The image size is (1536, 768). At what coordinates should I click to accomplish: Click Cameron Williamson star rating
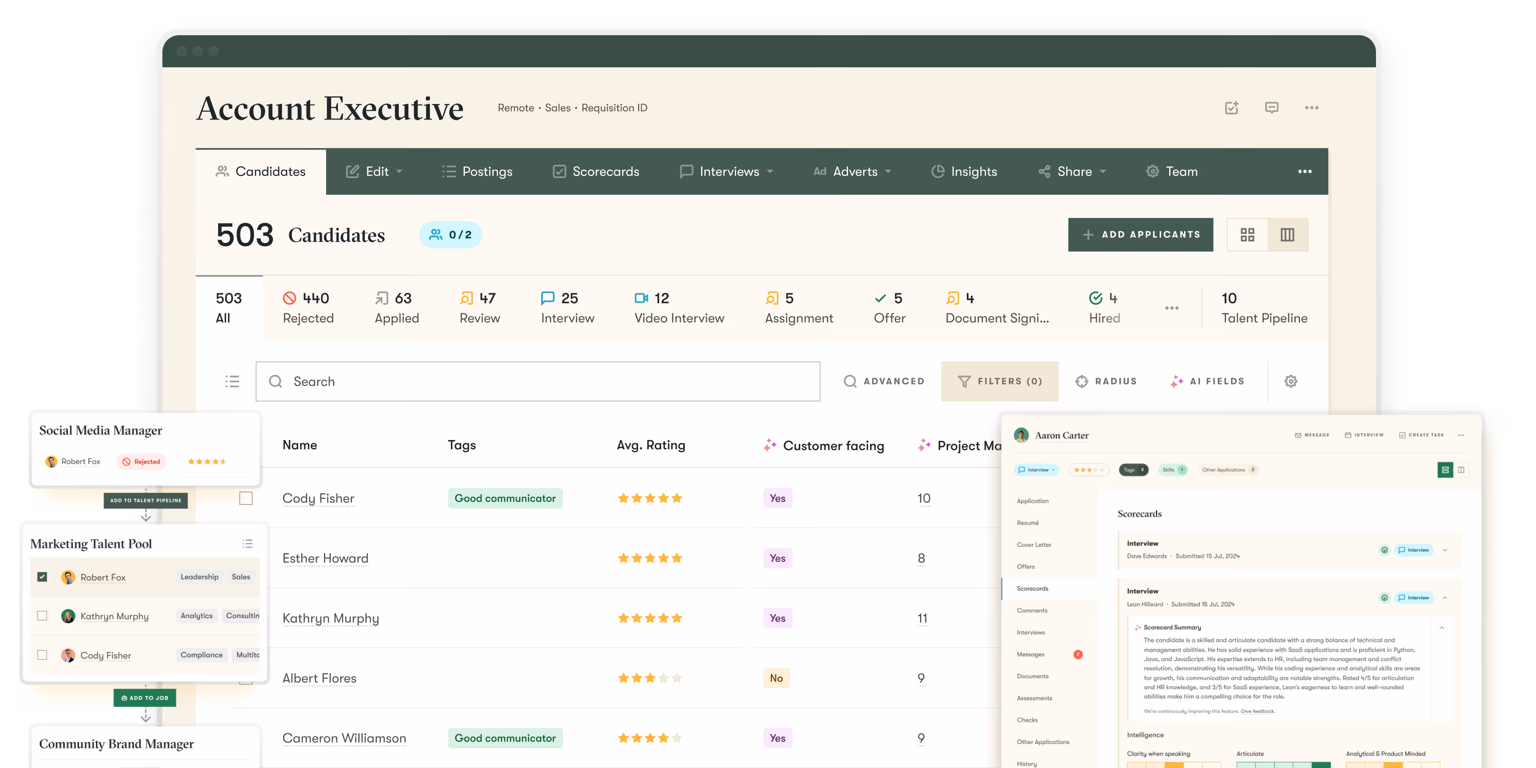(650, 738)
